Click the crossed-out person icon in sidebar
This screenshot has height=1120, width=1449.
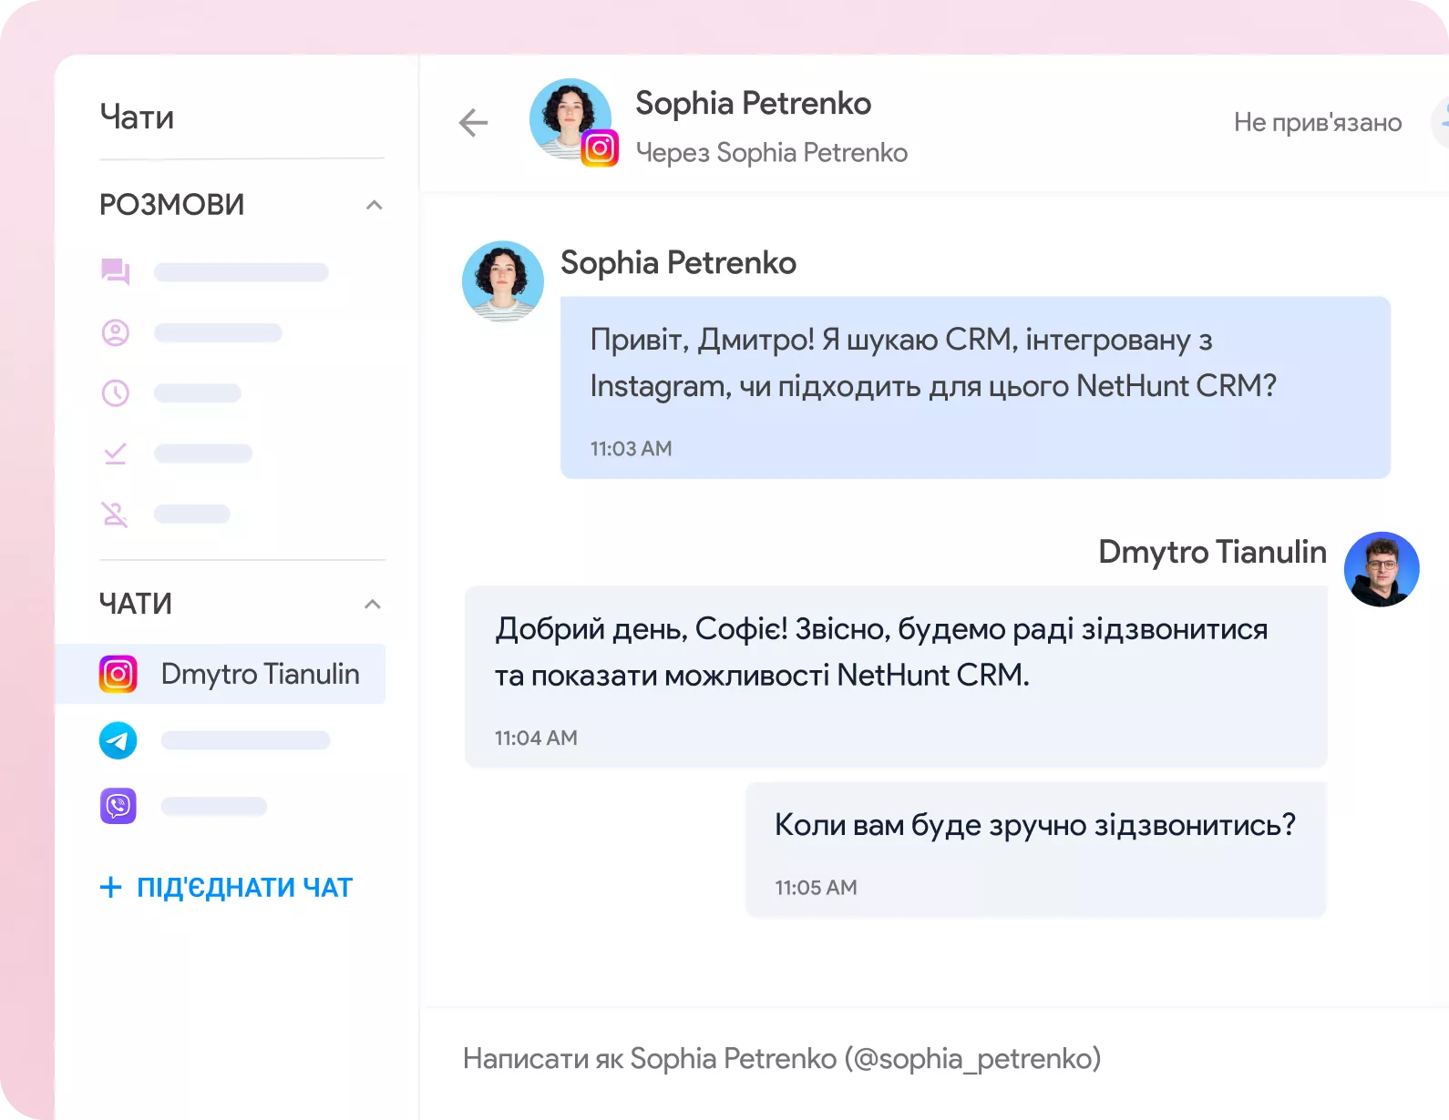(x=116, y=514)
